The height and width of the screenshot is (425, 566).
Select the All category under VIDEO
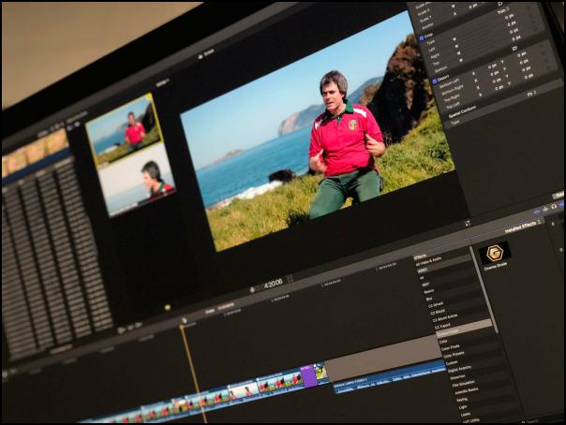(x=422, y=278)
